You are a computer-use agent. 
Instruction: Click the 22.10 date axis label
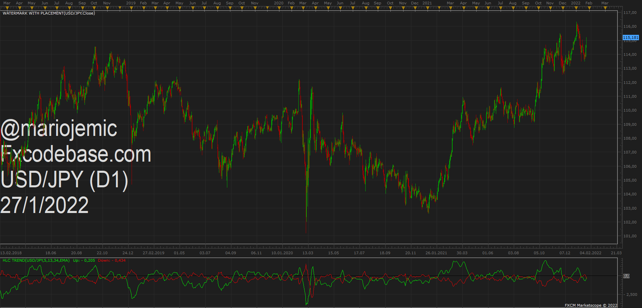(102, 253)
